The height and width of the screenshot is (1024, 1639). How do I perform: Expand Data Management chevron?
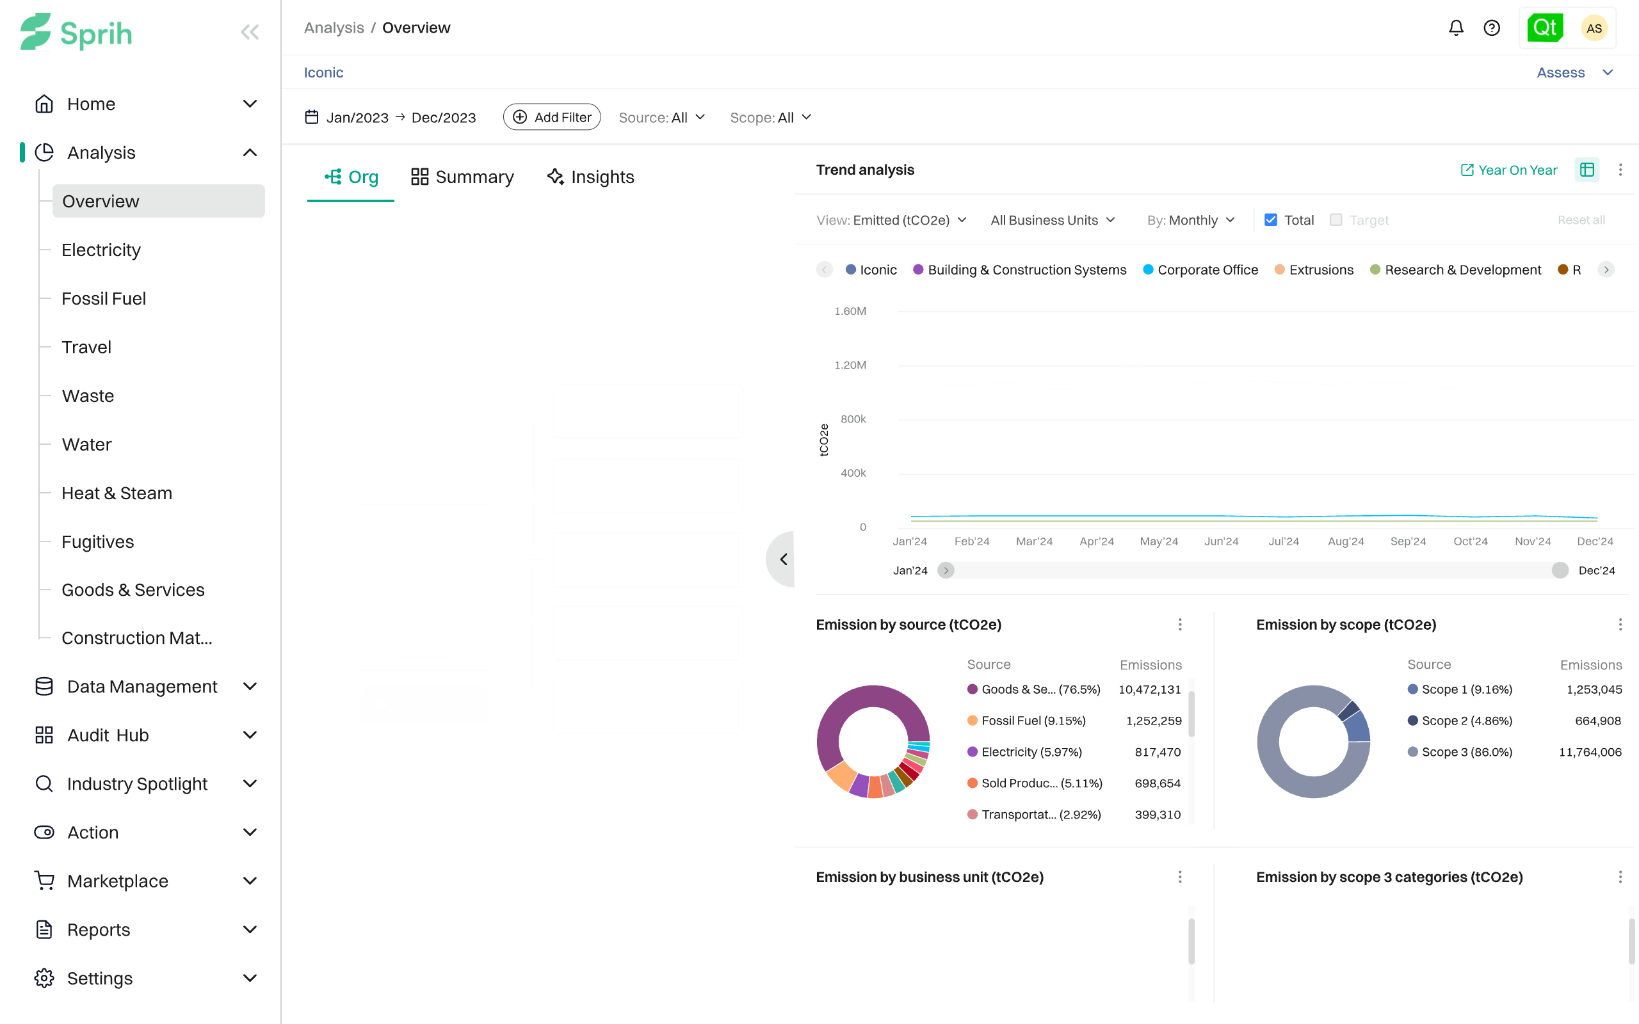point(250,687)
